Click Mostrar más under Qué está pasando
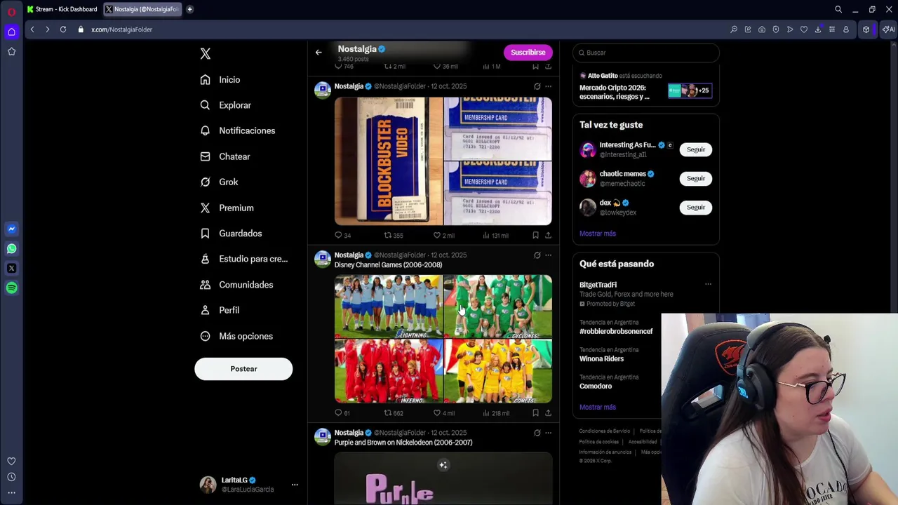This screenshot has width=898, height=505. (x=598, y=407)
